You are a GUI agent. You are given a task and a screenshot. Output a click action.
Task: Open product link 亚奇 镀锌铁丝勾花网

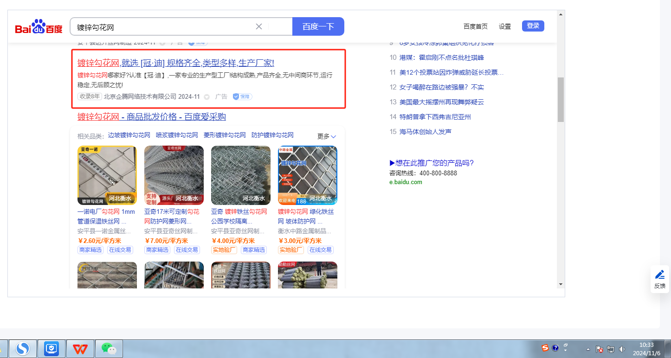(x=239, y=216)
